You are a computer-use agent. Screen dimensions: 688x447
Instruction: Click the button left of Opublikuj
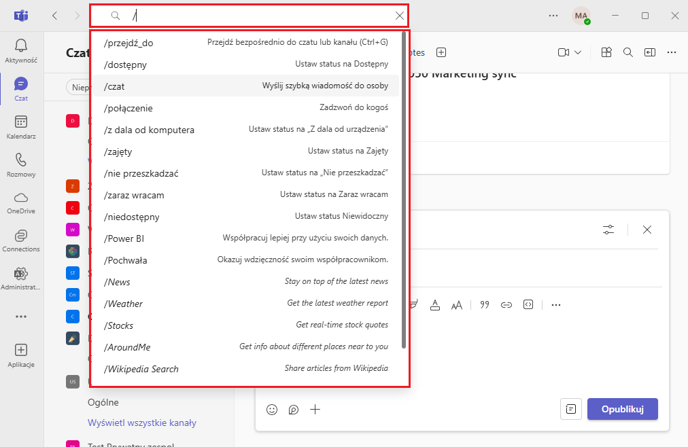pos(571,409)
